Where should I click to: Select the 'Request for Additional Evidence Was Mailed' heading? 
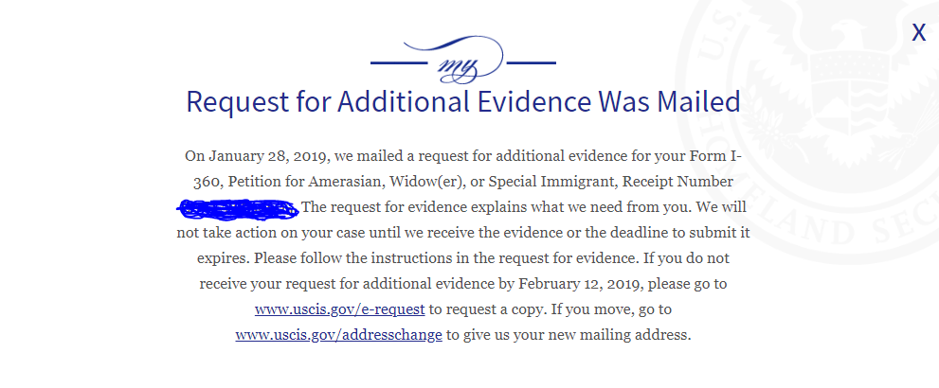pos(463,101)
